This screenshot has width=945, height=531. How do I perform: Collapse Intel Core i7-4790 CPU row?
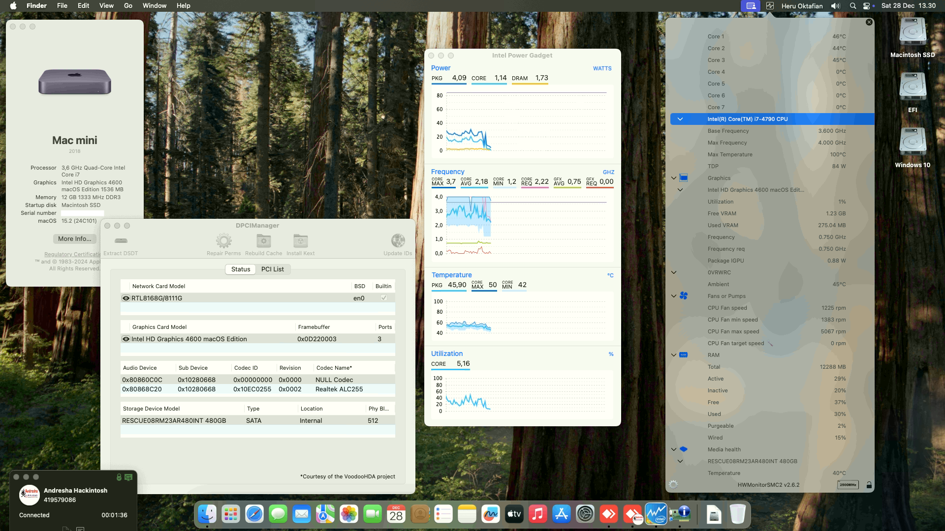click(680, 119)
